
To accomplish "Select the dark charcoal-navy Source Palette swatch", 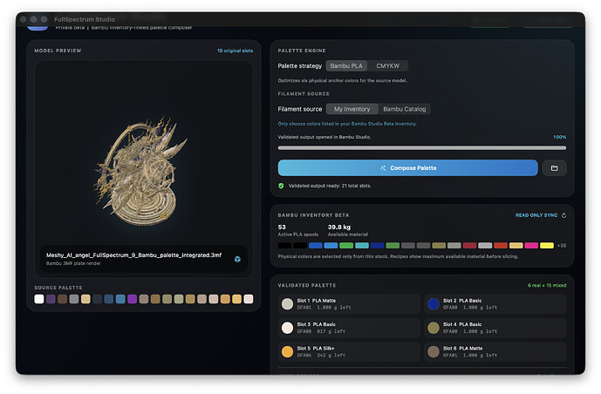I will pos(97,299).
